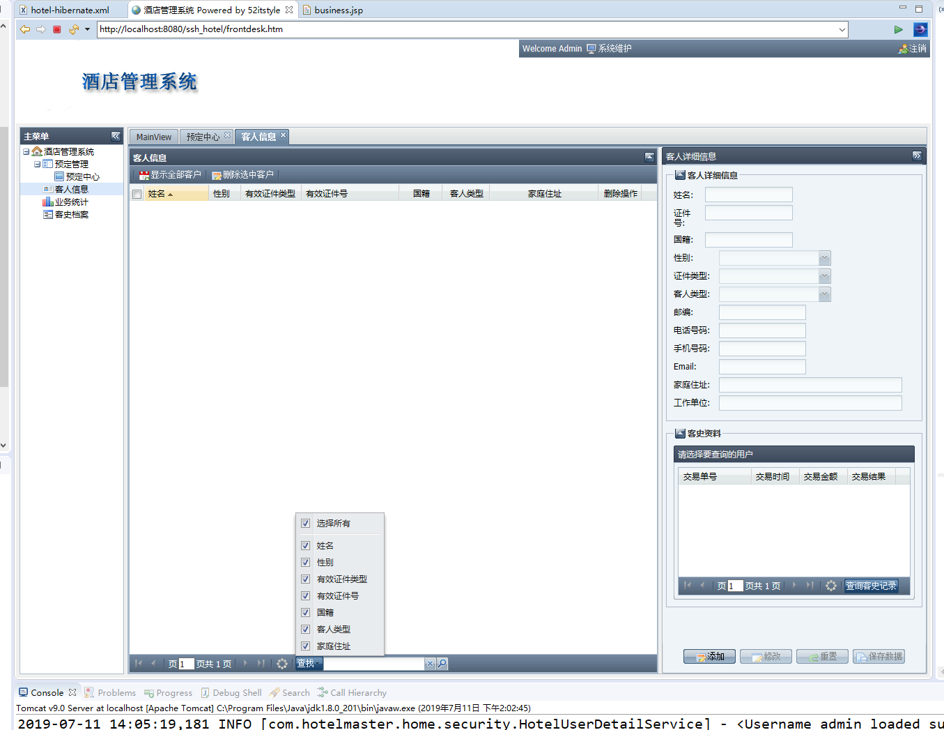Click the browser URL address field
Image resolution: width=944 pixels, height=730 pixels.
[467, 29]
